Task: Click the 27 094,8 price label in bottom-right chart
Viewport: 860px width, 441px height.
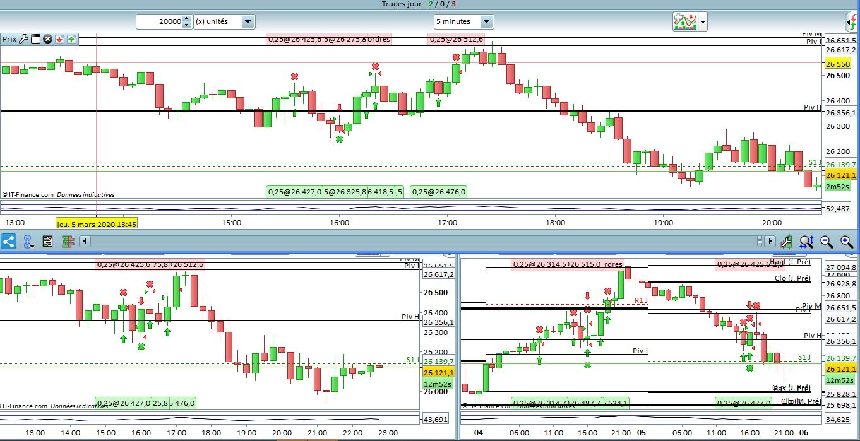Action: pos(841,268)
